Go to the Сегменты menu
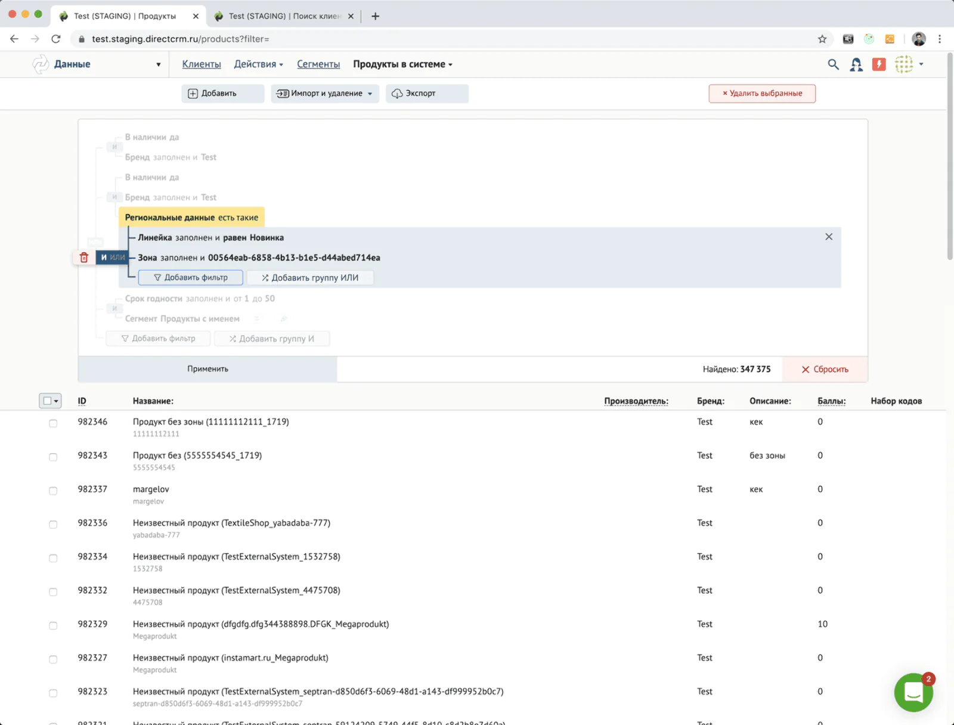Viewport: 954px width, 725px height. coord(318,64)
